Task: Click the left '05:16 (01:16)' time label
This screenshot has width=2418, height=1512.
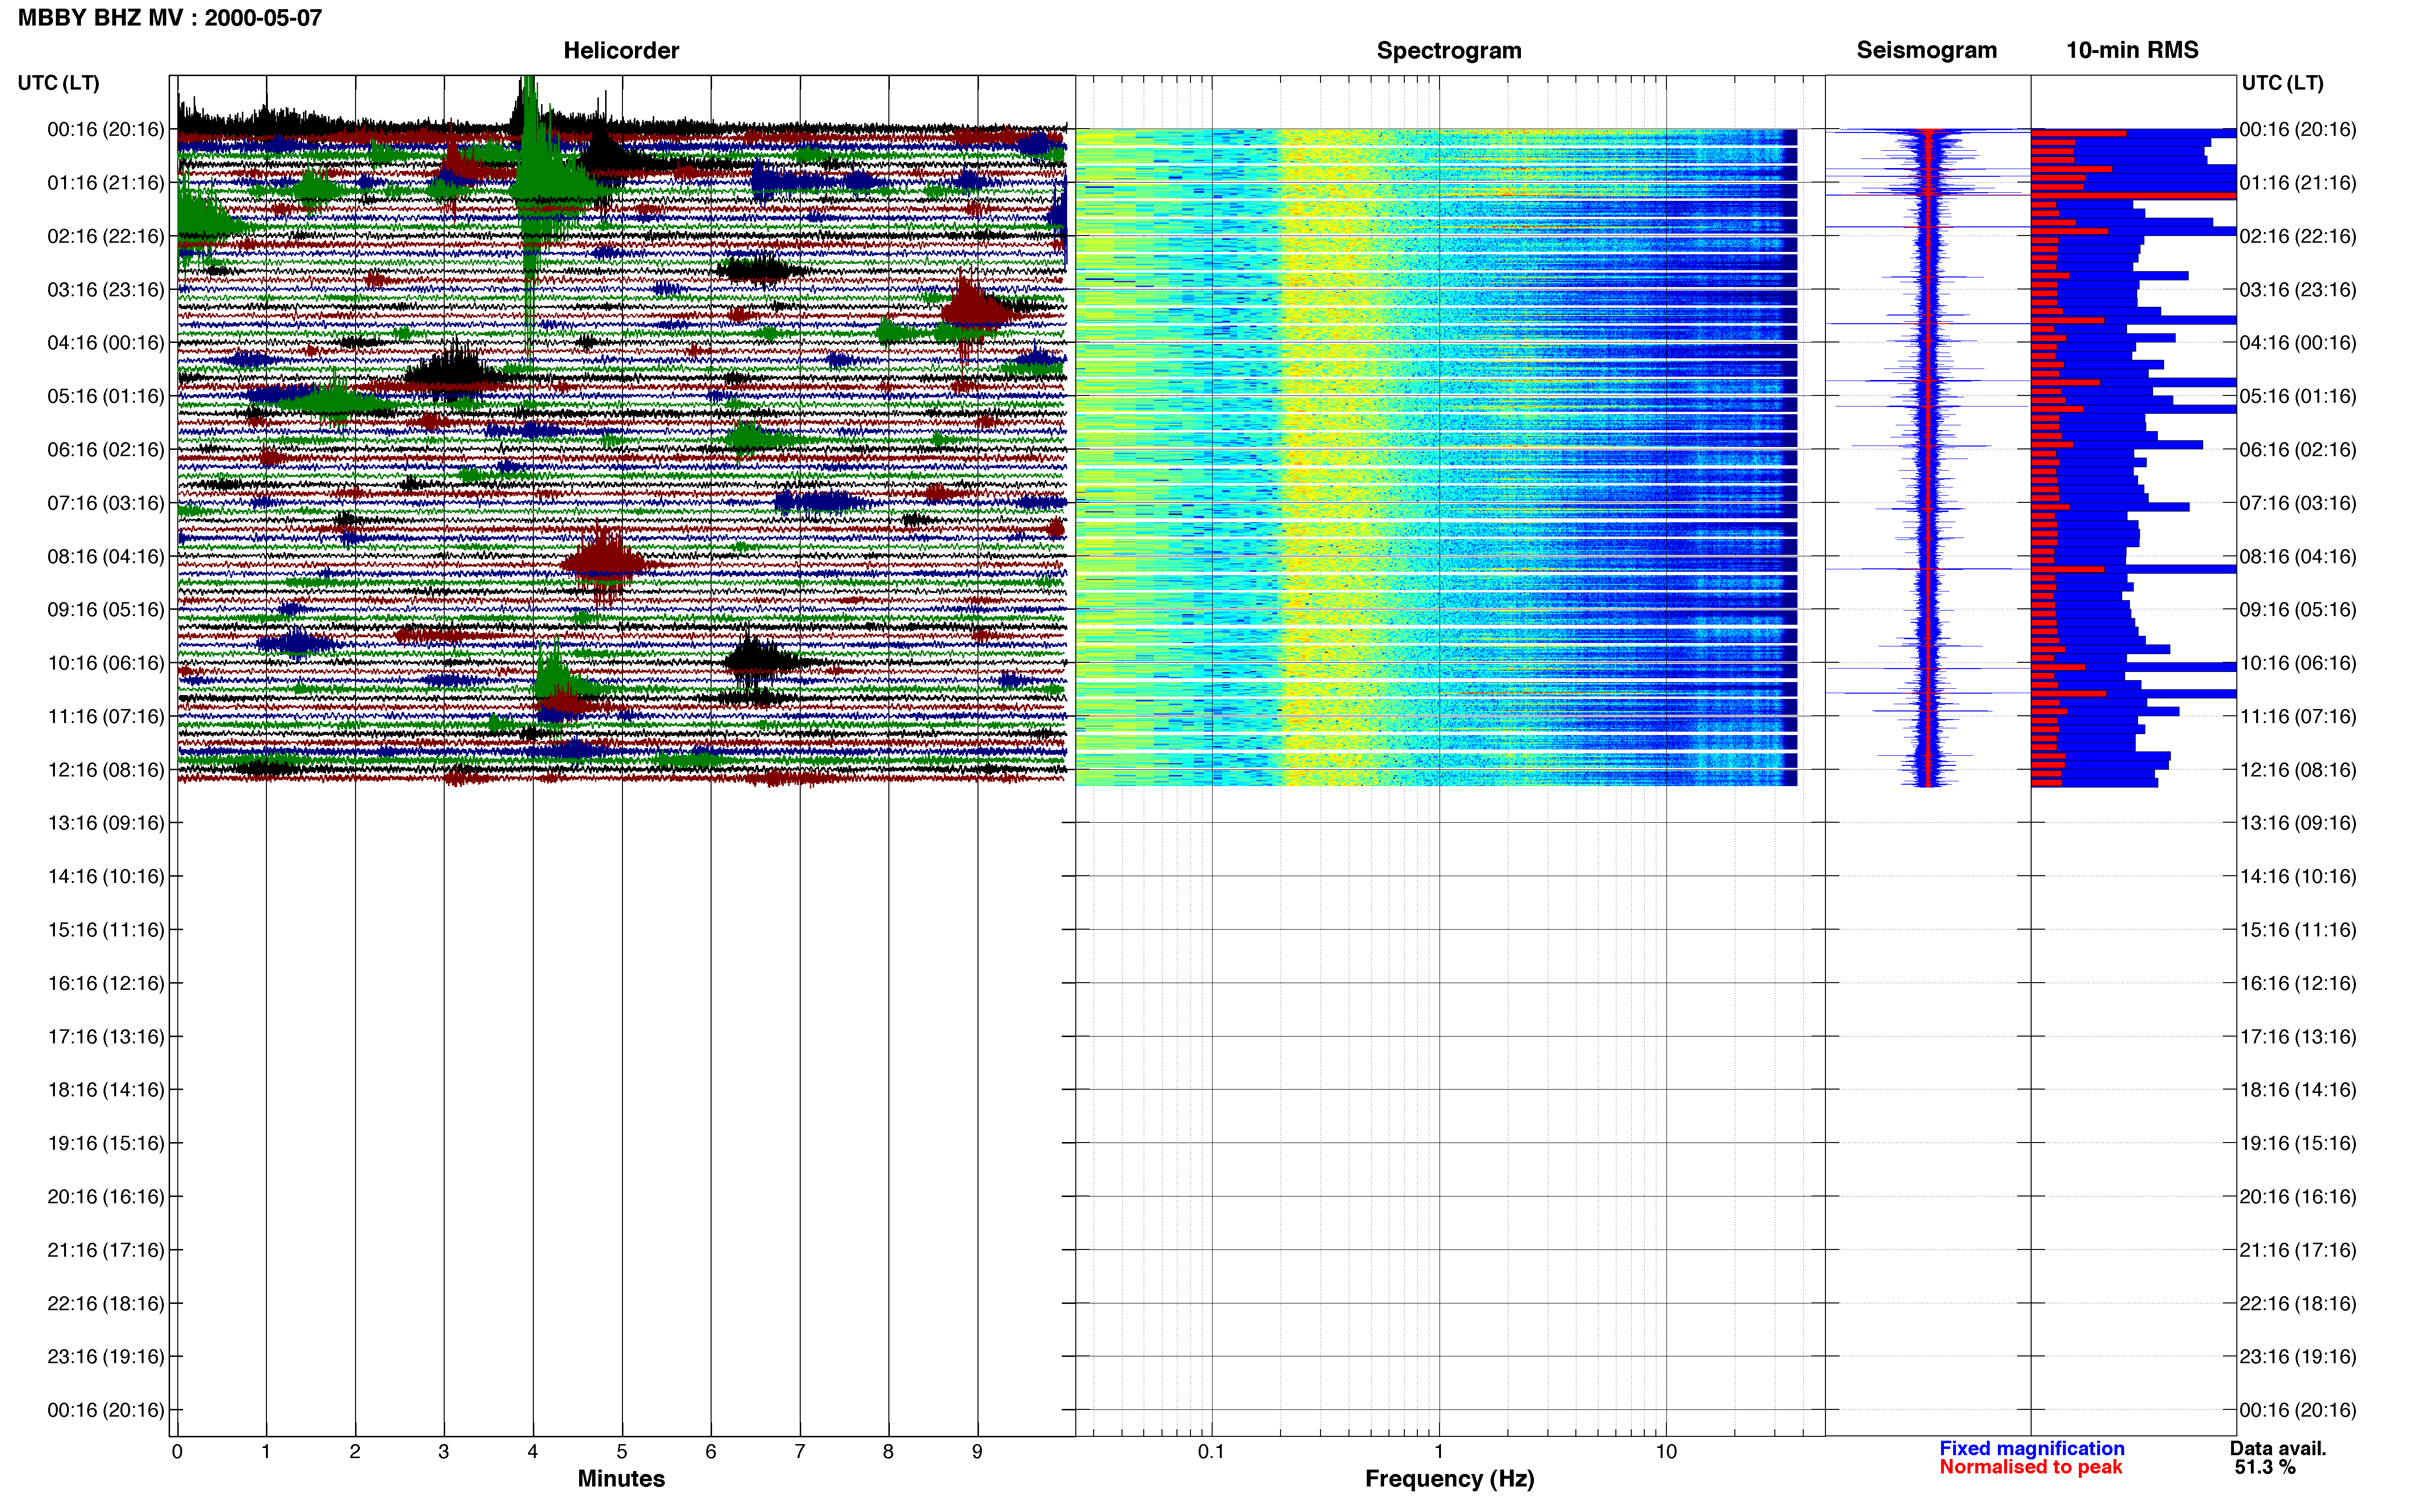Action: click(x=106, y=396)
